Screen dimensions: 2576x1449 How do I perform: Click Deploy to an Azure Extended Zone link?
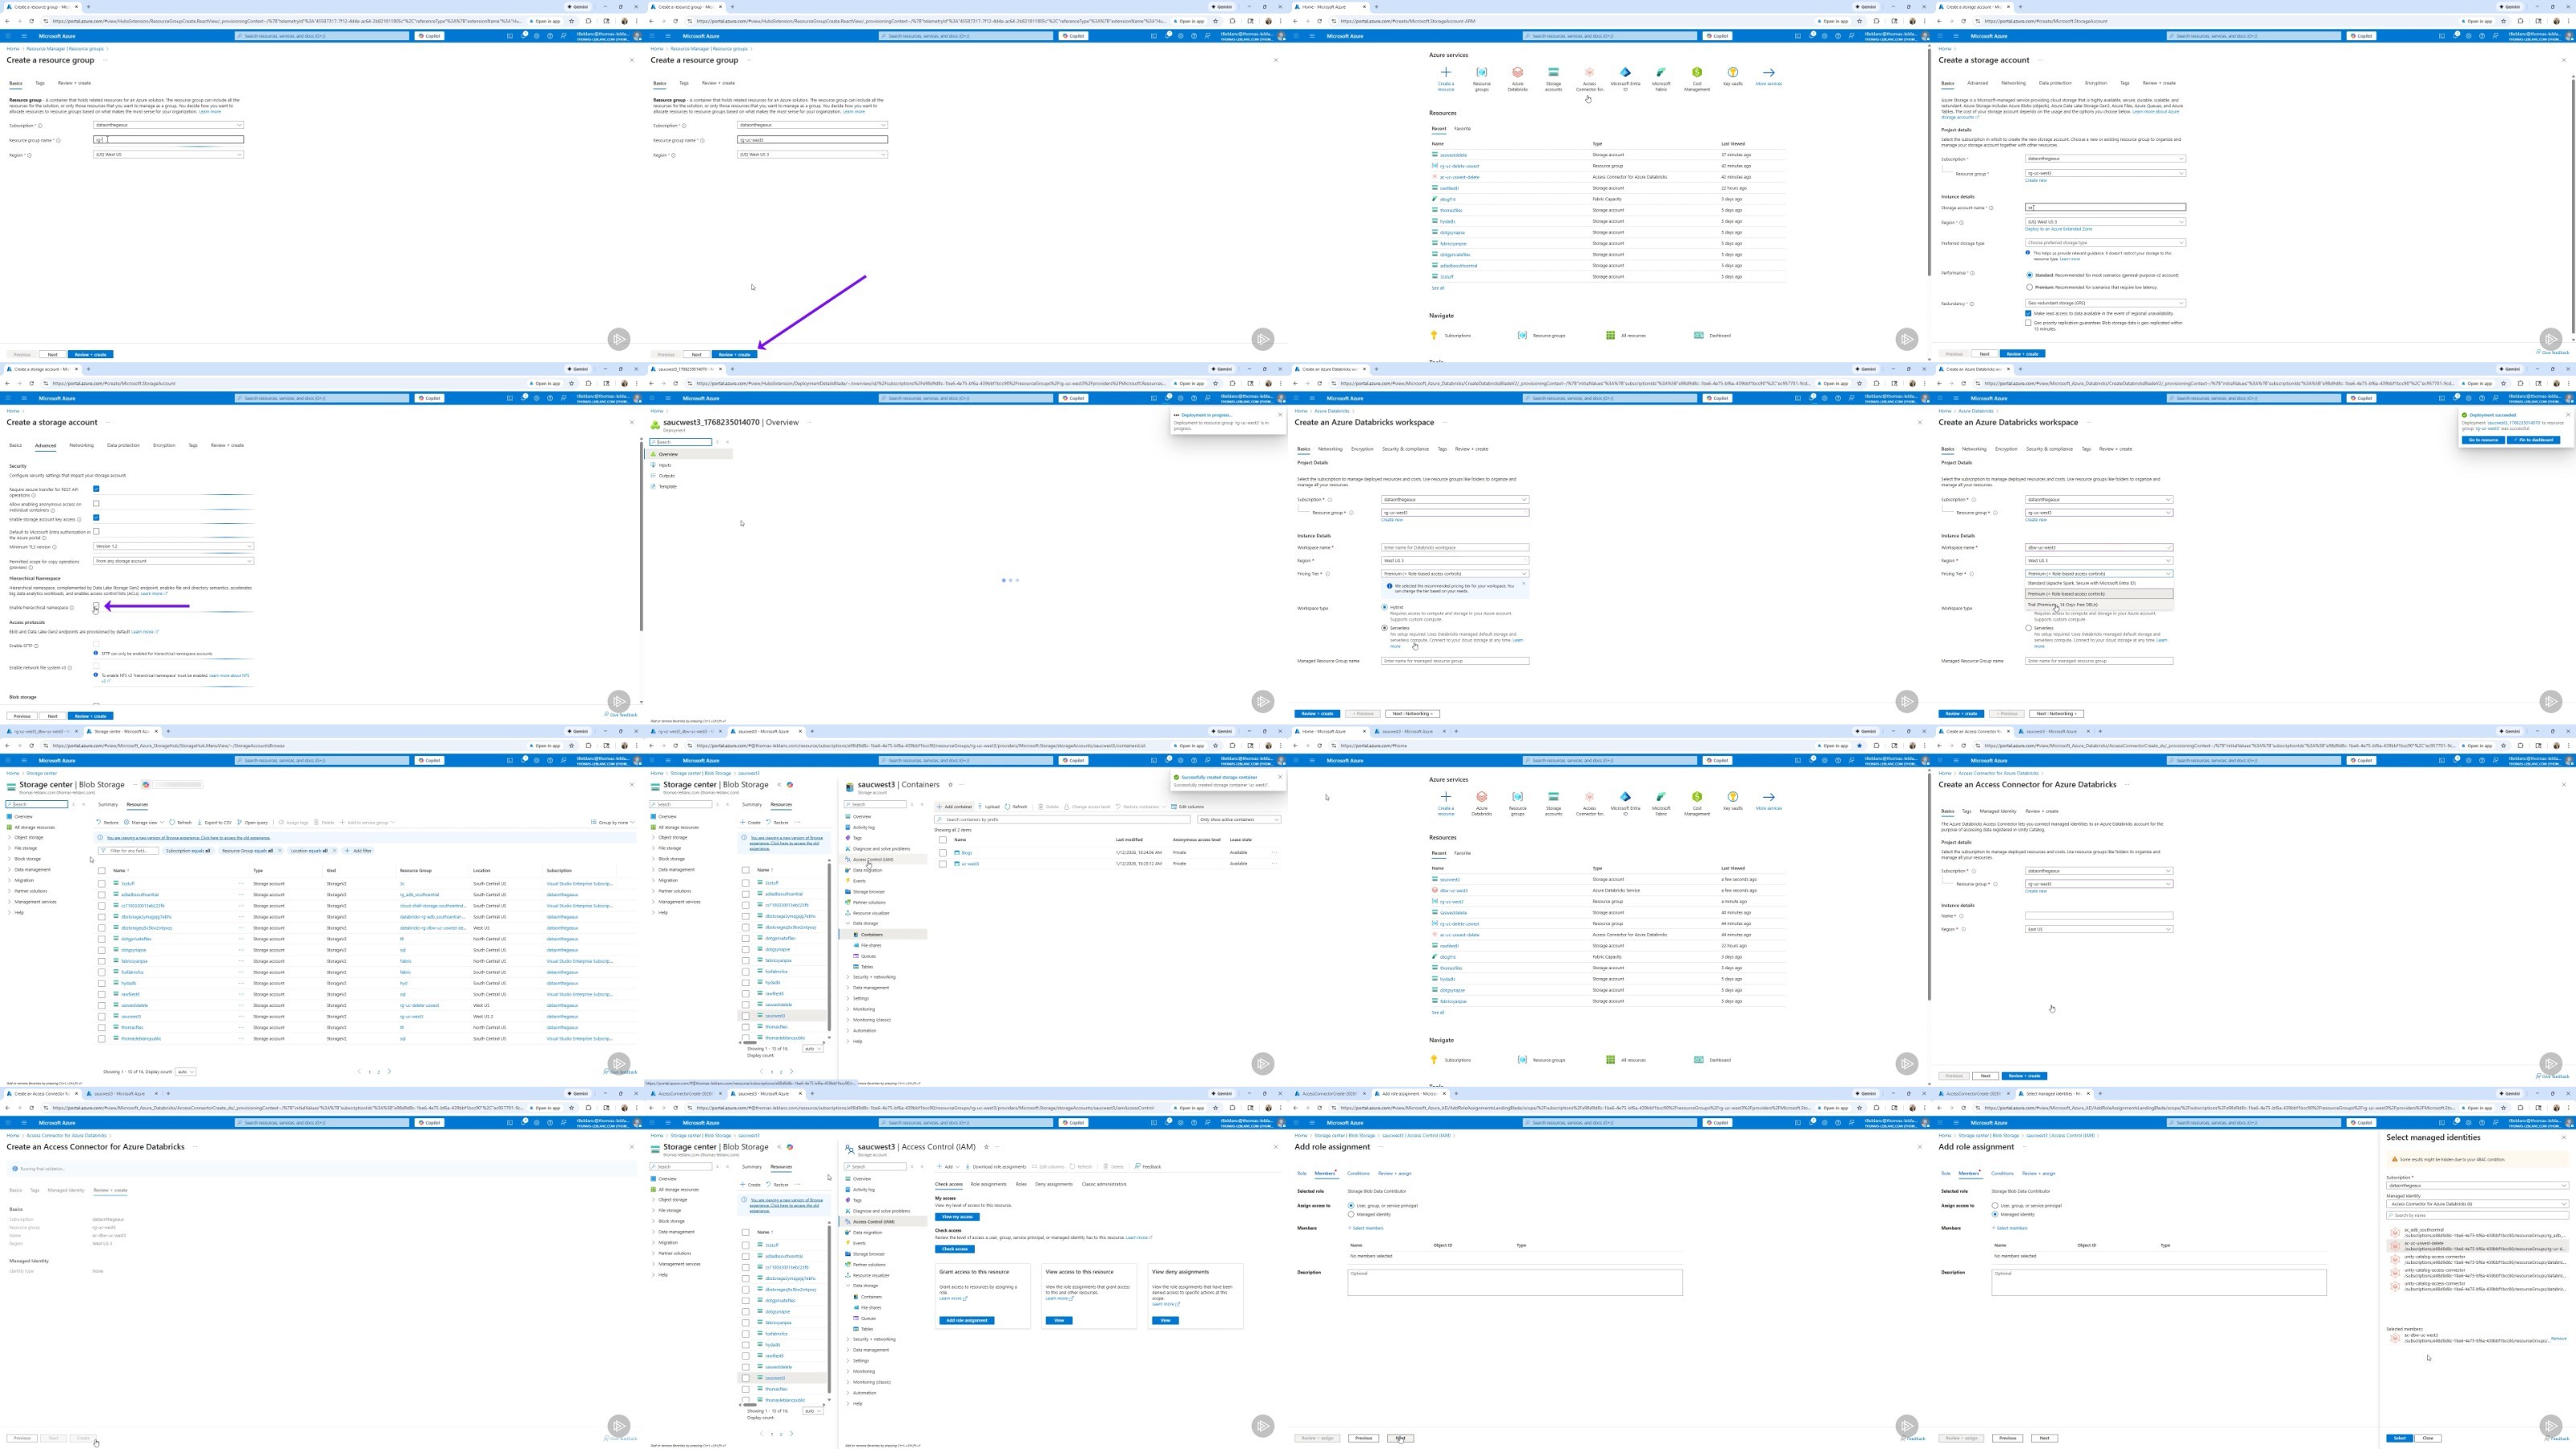coord(2058,229)
